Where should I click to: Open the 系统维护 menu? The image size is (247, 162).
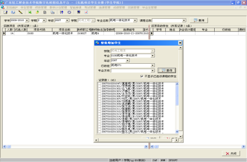click(12, 8)
